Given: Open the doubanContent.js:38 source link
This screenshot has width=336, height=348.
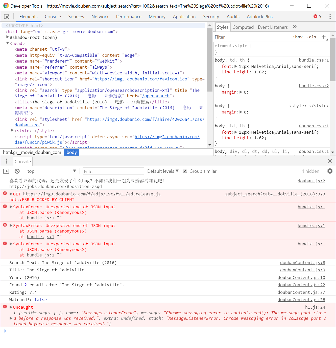Looking at the screenshot, I should coord(301,300).
